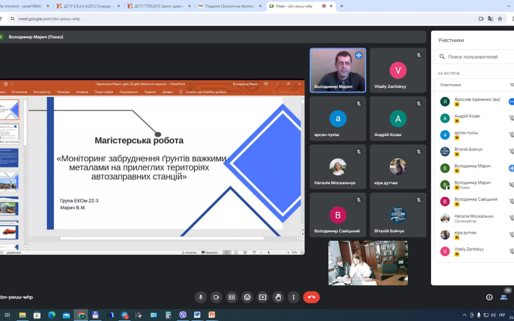Click Наталія Москальчук participant tile
Image resolution: width=514 pixels, height=321 pixels.
click(x=338, y=166)
